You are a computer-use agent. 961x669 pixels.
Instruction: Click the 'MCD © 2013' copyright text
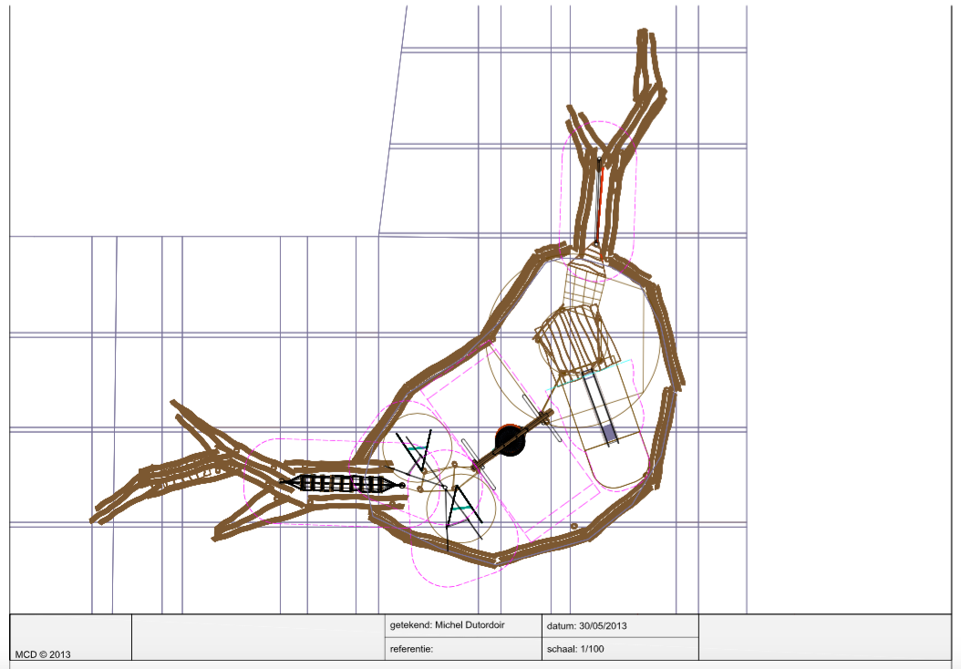pyautogui.click(x=43, y=654)
